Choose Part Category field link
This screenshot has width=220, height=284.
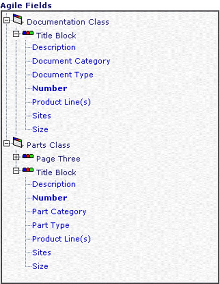click(x=59, y=212)
